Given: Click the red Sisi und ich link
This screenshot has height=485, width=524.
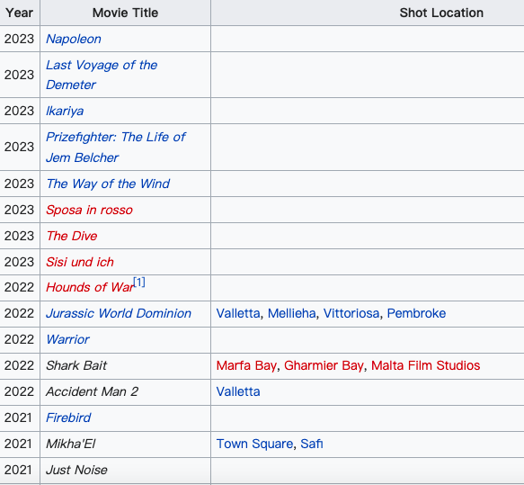Looking at the screenshot, I should [x=80, y=262].
